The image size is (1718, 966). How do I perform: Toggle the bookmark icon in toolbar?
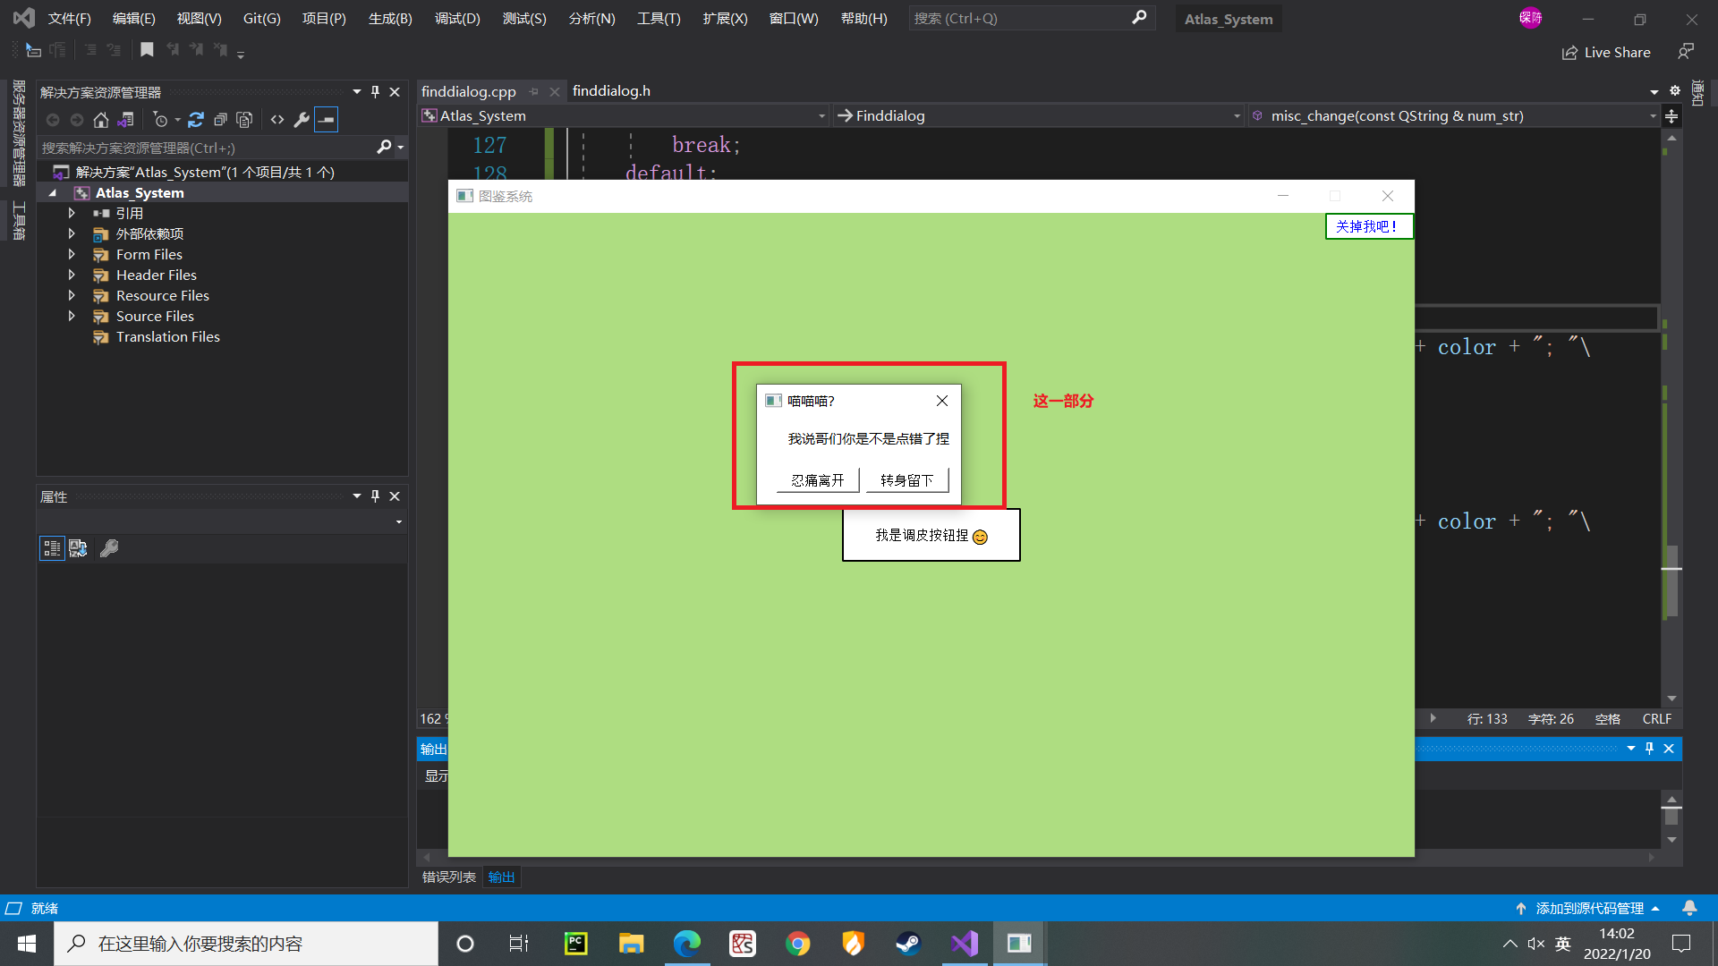(x=148, y=50)
